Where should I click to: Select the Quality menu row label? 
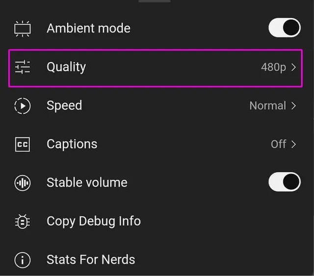66,67
